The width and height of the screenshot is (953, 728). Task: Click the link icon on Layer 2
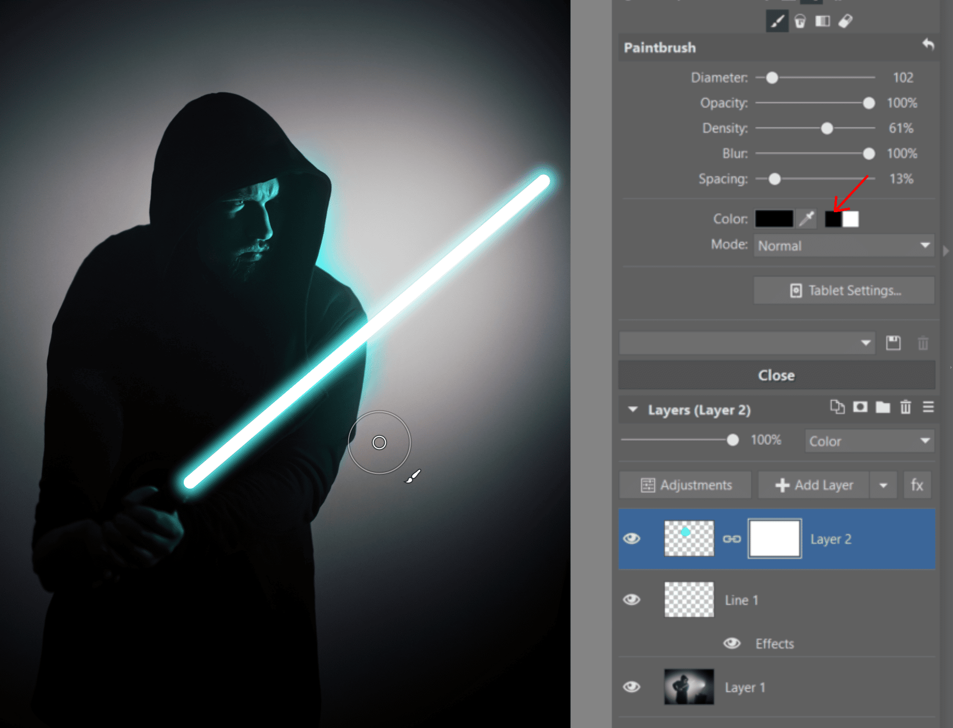click(731, 539)
